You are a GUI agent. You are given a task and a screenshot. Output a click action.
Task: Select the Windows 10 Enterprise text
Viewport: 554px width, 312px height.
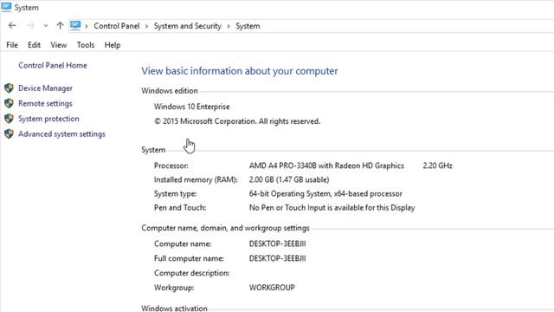(192, 107)
